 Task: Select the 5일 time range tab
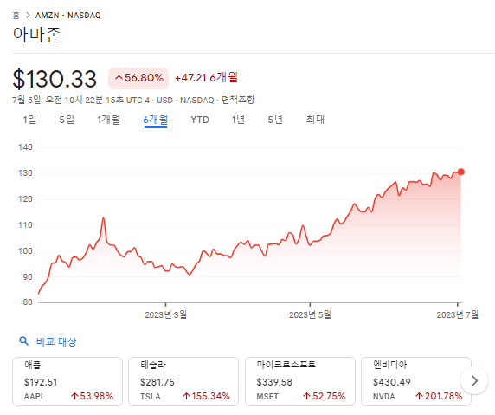click(x=67, y=120)
